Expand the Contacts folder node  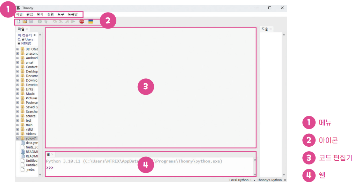tap(17, 67)
